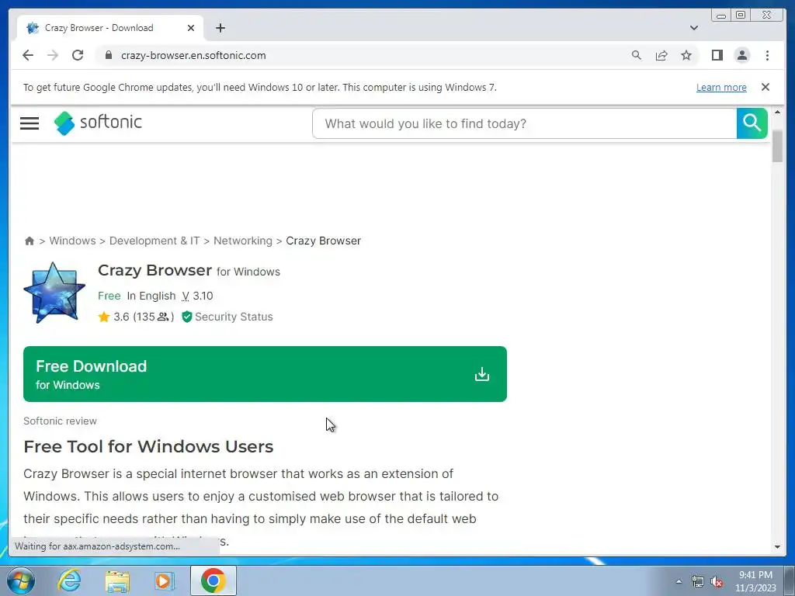Click the network tray icon
This screenshot has height=596, width=795.
(x=698, y=581)
